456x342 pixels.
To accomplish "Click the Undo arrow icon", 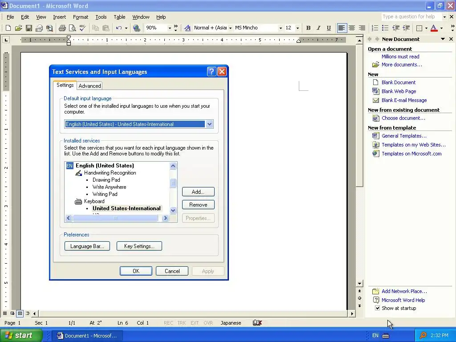I will (118, 28).
